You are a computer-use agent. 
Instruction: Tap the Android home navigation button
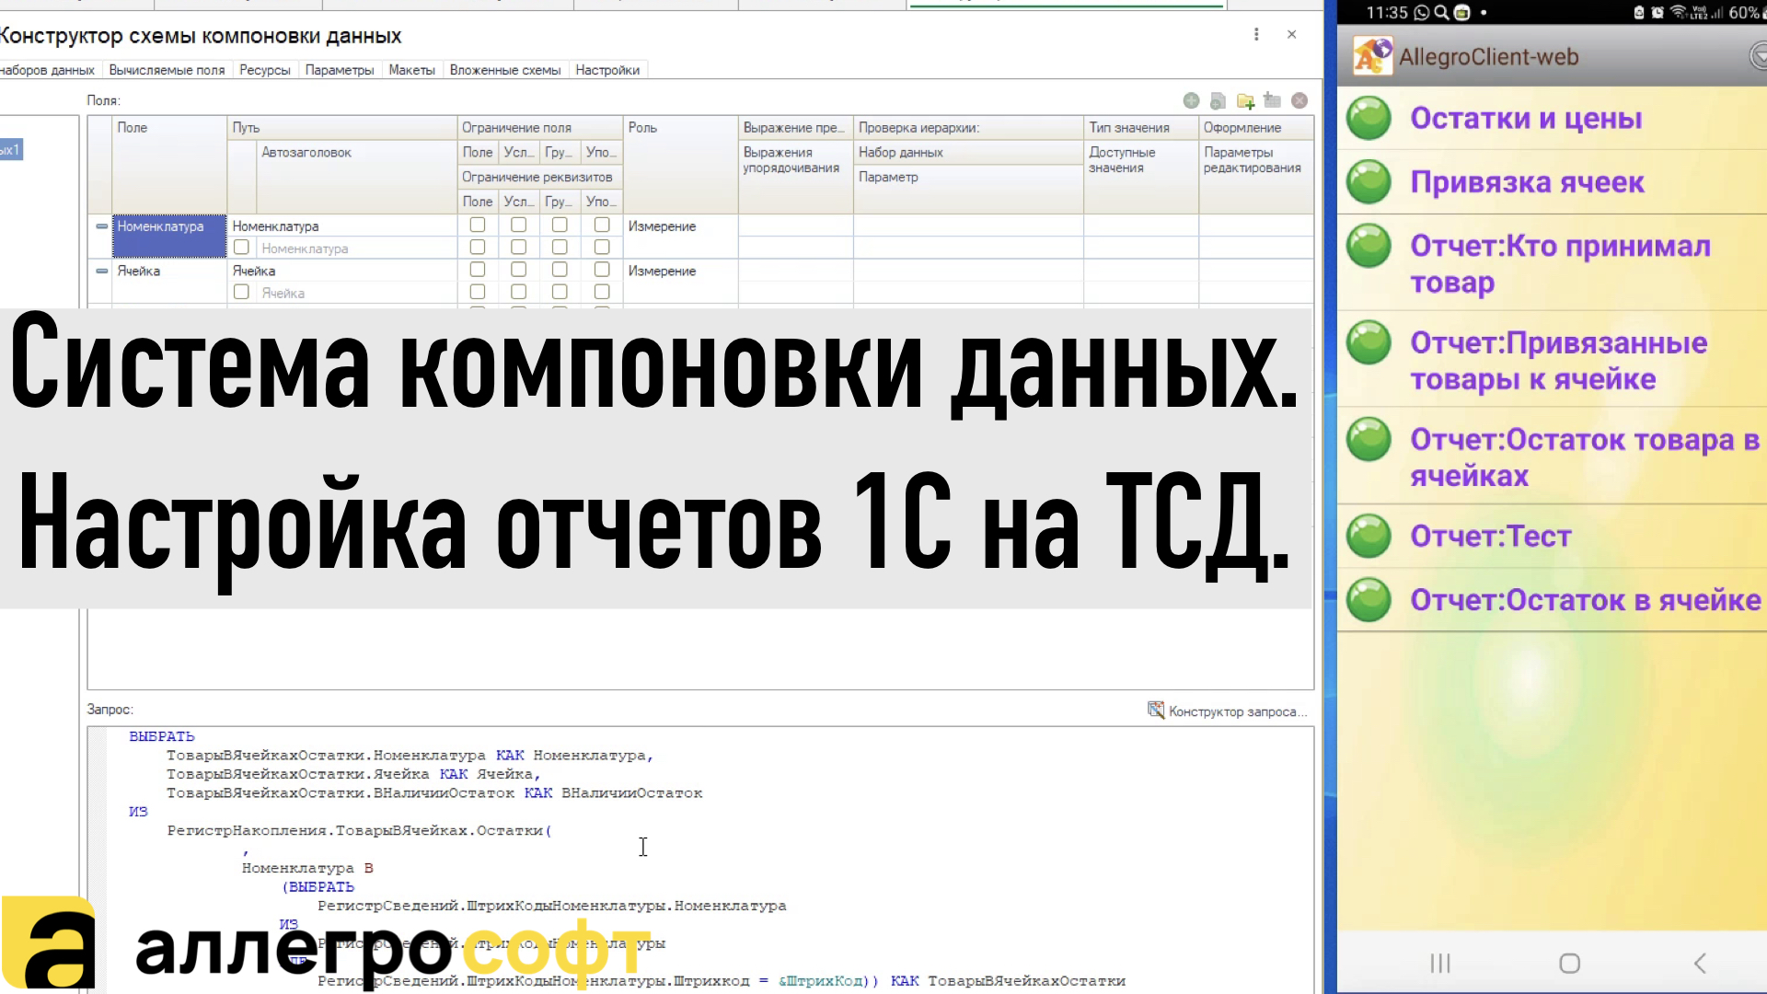click(x=1570, y=963)
